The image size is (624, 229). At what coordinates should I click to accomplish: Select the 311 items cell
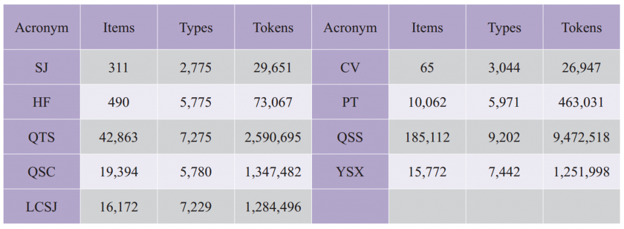point(119,67)
